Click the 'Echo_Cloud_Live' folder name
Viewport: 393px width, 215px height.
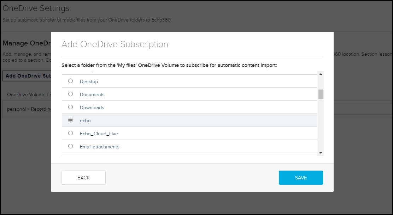coord(99,134)
